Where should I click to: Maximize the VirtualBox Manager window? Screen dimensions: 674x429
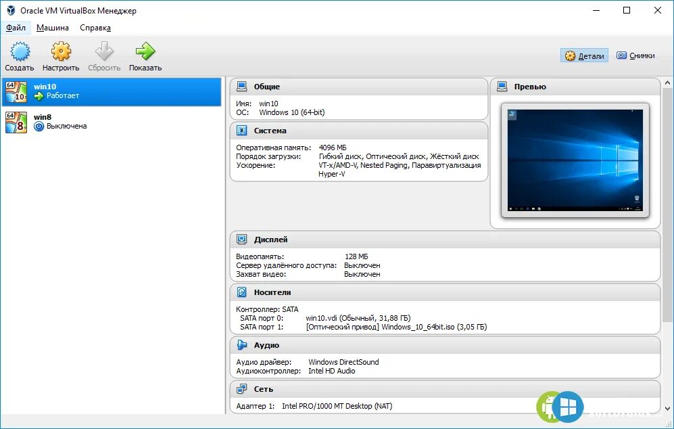pyautogui.click(x=627, y=10)
